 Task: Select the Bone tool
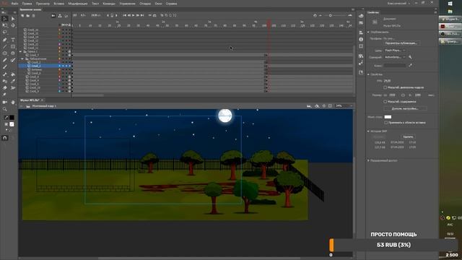pyautogui.click(x=5, y=74)
